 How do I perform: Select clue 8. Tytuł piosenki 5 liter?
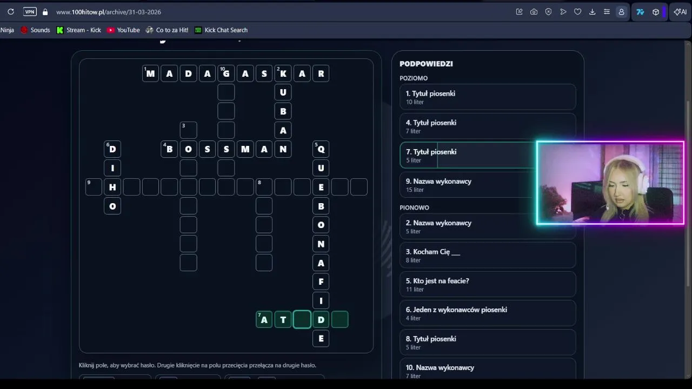point(488,343)
